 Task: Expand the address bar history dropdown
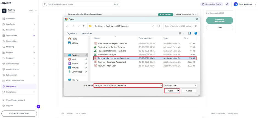click(x=153, y=26)
